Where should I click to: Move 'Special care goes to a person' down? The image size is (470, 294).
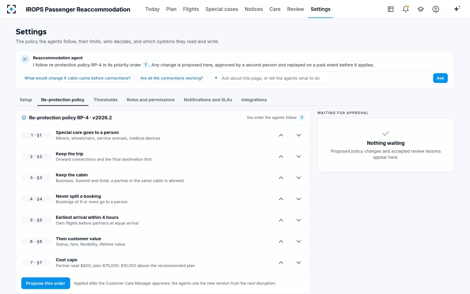(299, 135)
